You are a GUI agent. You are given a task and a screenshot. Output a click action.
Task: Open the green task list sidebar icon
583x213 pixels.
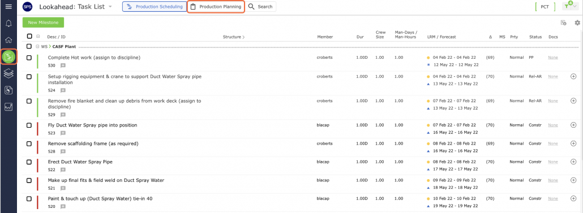[8, 56]
